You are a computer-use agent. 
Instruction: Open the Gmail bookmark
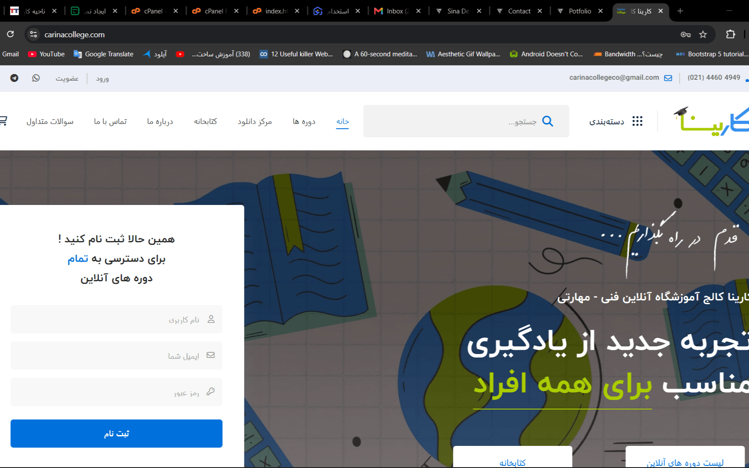coord(10,54)
